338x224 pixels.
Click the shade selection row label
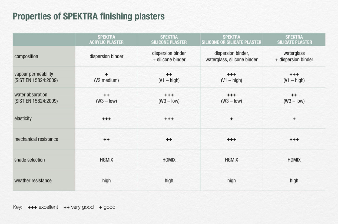click(x=29, y=160)
